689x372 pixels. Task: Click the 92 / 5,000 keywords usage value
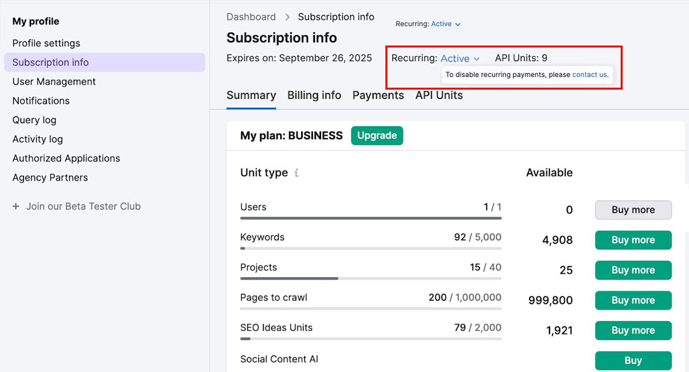(x=478, y=237)
